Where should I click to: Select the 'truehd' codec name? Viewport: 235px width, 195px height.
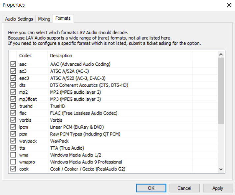coord(26,106)
